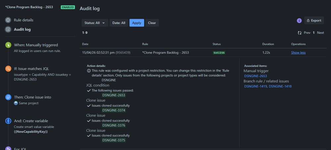
Task: Click the Operations column header
Action: coord(298,44)
